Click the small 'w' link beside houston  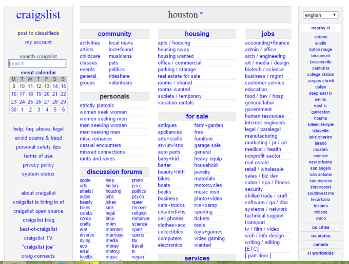tap(201, 13)
